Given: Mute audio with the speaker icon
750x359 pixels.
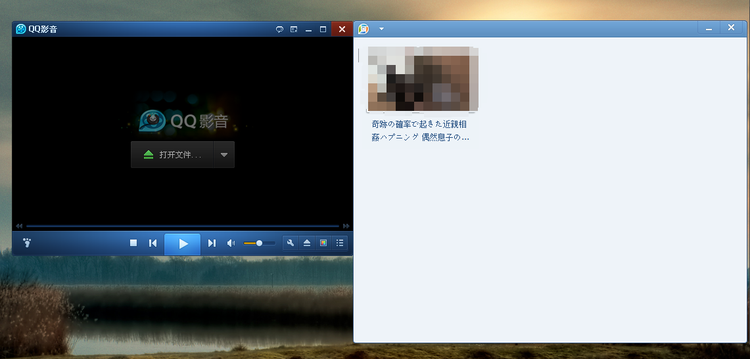Looking at the screenshot, I should coord(231,243).
